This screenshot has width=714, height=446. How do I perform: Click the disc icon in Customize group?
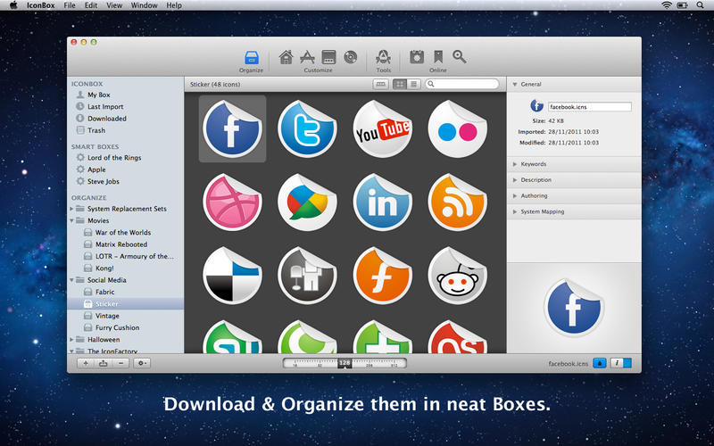(350, 56)
